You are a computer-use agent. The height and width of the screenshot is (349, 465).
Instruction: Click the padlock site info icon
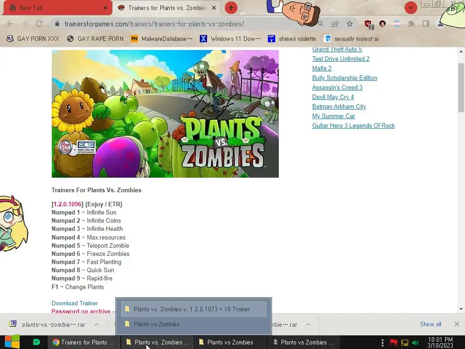point(57,24)
